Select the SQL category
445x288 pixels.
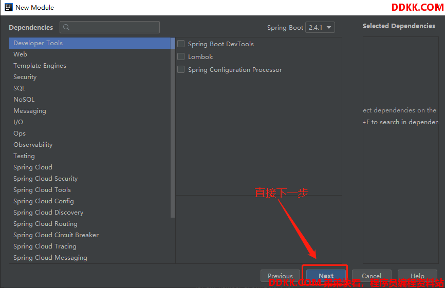(90, 88)
